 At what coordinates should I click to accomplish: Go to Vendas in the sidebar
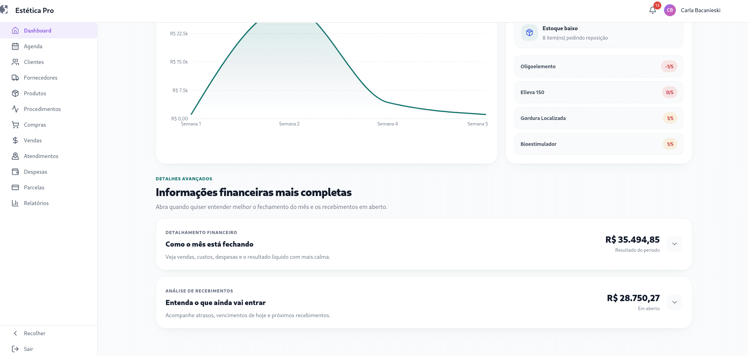(49, 140)
